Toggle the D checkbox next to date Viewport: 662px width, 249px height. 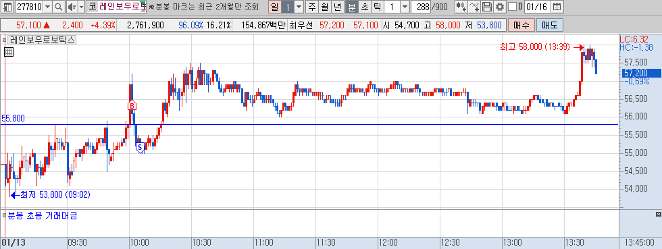point(512,7)
